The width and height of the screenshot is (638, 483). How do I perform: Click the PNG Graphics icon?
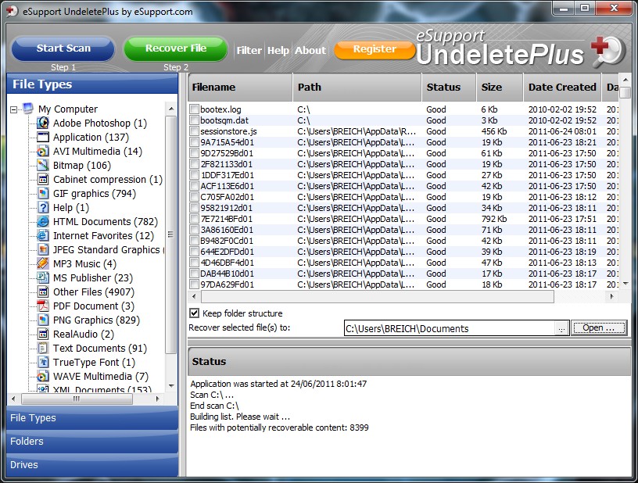43,320
